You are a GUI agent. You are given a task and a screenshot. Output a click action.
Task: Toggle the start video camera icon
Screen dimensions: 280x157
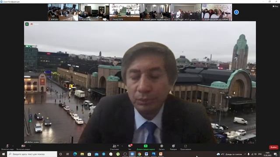click(23, 146)
